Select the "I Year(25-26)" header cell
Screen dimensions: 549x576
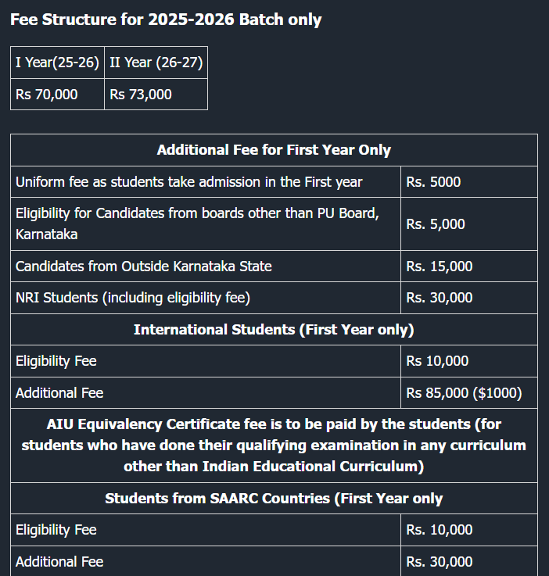pos(57,63)
